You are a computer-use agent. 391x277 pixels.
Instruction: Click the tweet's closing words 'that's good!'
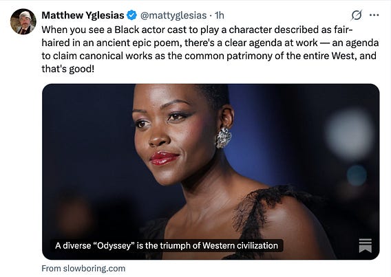pyautogui.click(x=68, y=69)
